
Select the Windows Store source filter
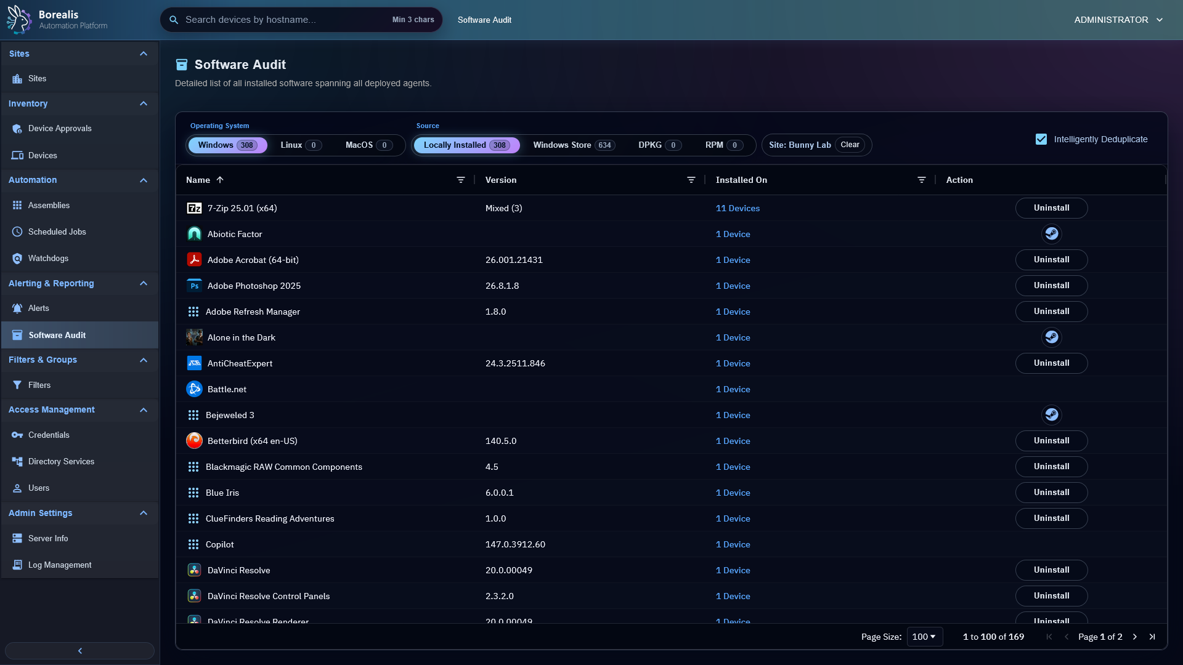coord(574,145)
